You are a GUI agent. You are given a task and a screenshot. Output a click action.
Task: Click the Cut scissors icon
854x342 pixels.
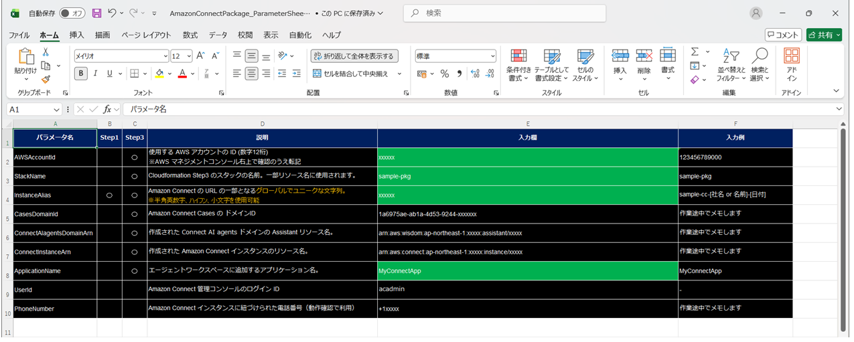(46, 52)
